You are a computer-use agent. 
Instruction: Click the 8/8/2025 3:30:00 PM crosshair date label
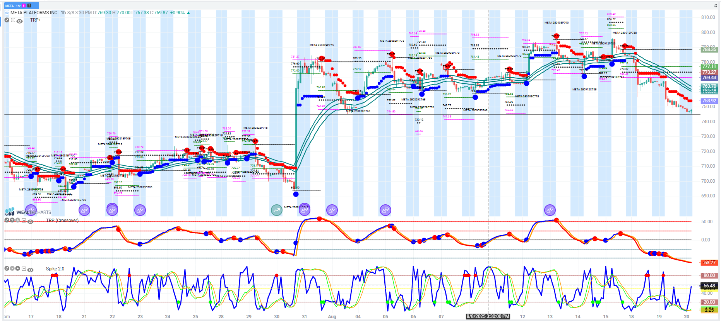pyautogui.click(x=488, y=316)
